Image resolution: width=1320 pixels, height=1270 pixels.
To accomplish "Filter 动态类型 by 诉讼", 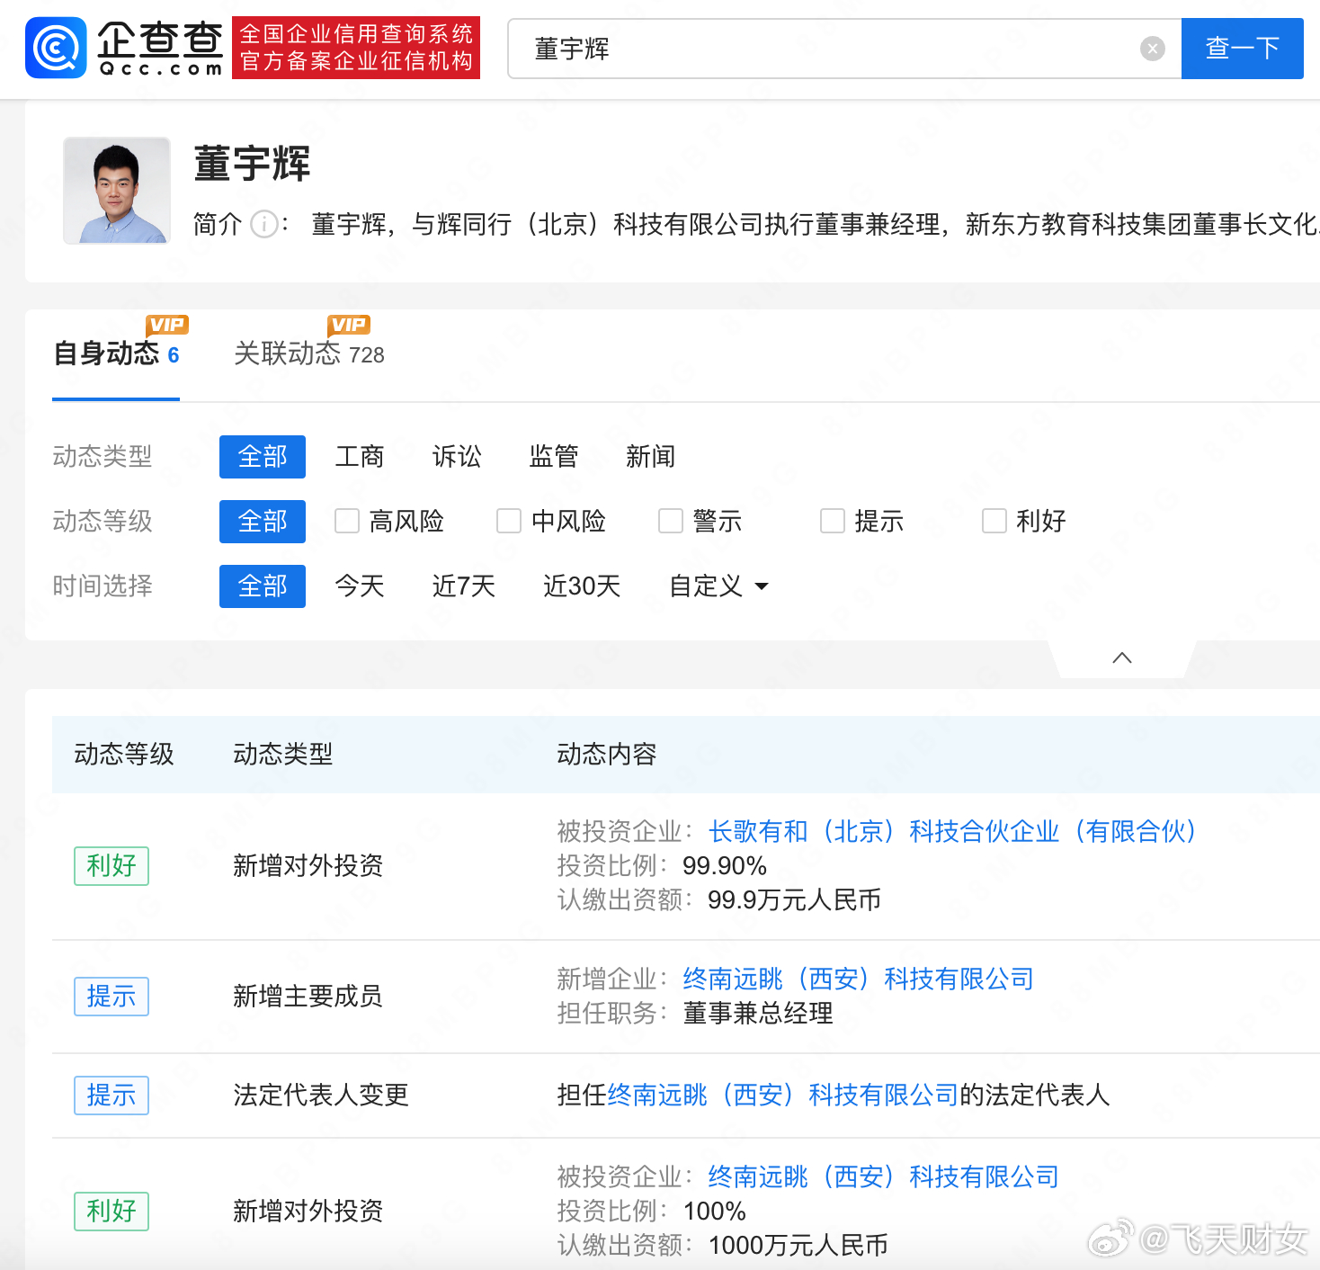I will pyautogui.click(x=457, y=457).
